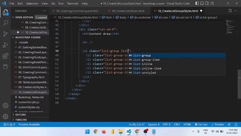Open the Go menu
The width and height of the screenshot is (241, 136).
tap(53, 3)
